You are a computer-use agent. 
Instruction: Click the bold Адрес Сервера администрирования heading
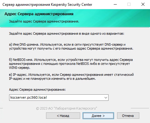pyautogui.click(x=39, y=14)
